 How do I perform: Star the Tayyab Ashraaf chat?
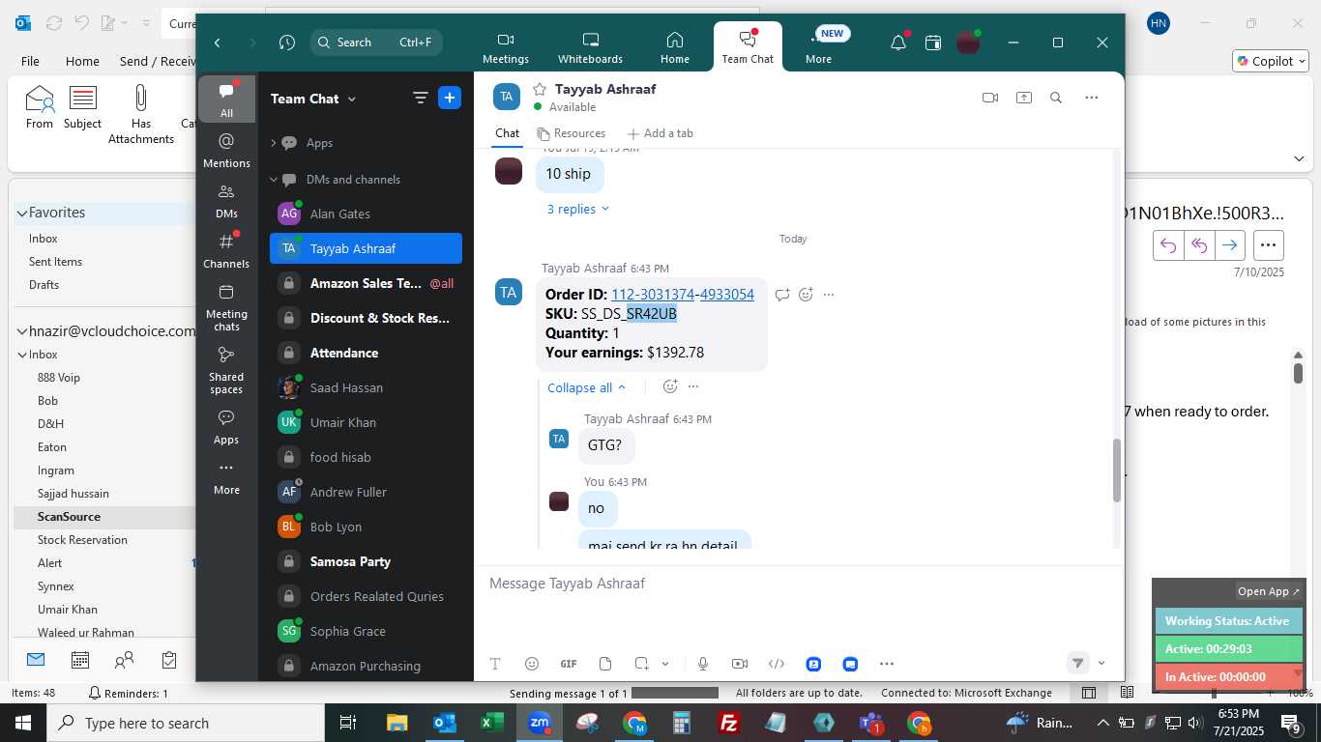(540, 89)
